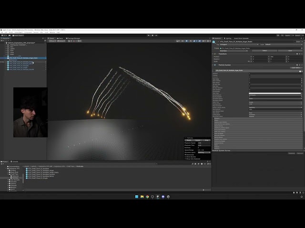Image resolution: width=305 pixels, height=228 pixels.
Task: Open the Simulate Layers dropdown
Action: pyautogui.click(x=204, y=152)
